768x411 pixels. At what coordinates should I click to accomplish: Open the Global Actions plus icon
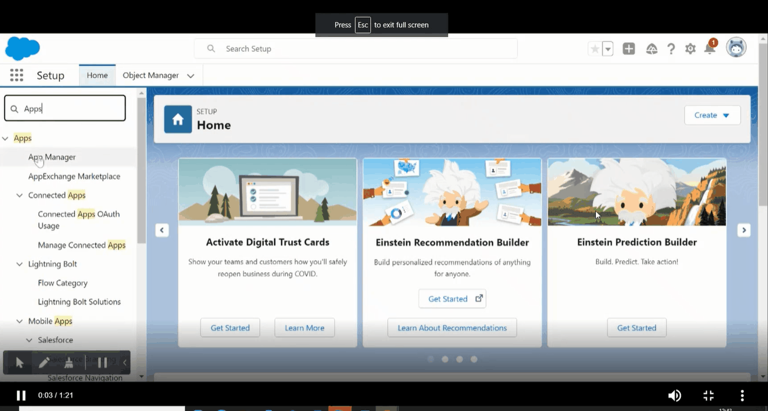(629, 49)
